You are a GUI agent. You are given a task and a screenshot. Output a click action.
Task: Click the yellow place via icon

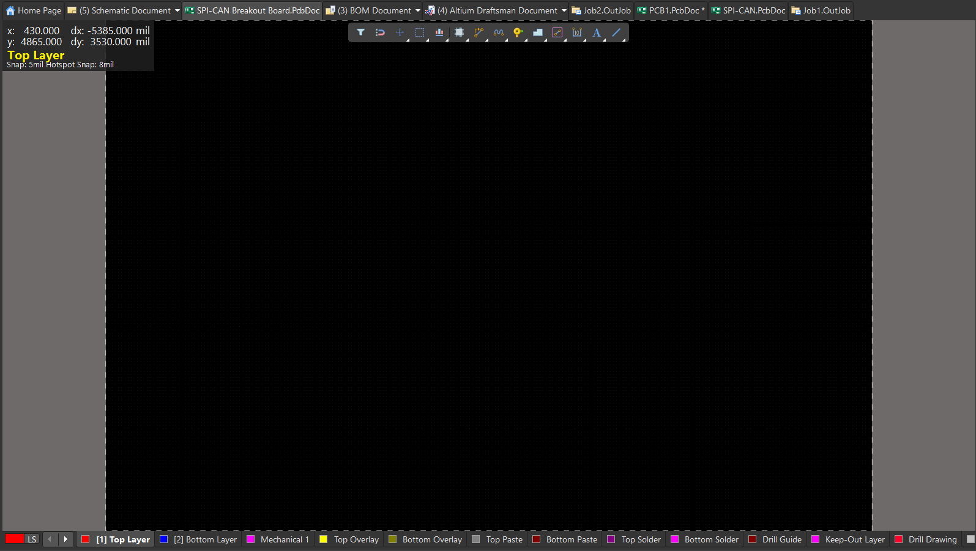point(518,32)
